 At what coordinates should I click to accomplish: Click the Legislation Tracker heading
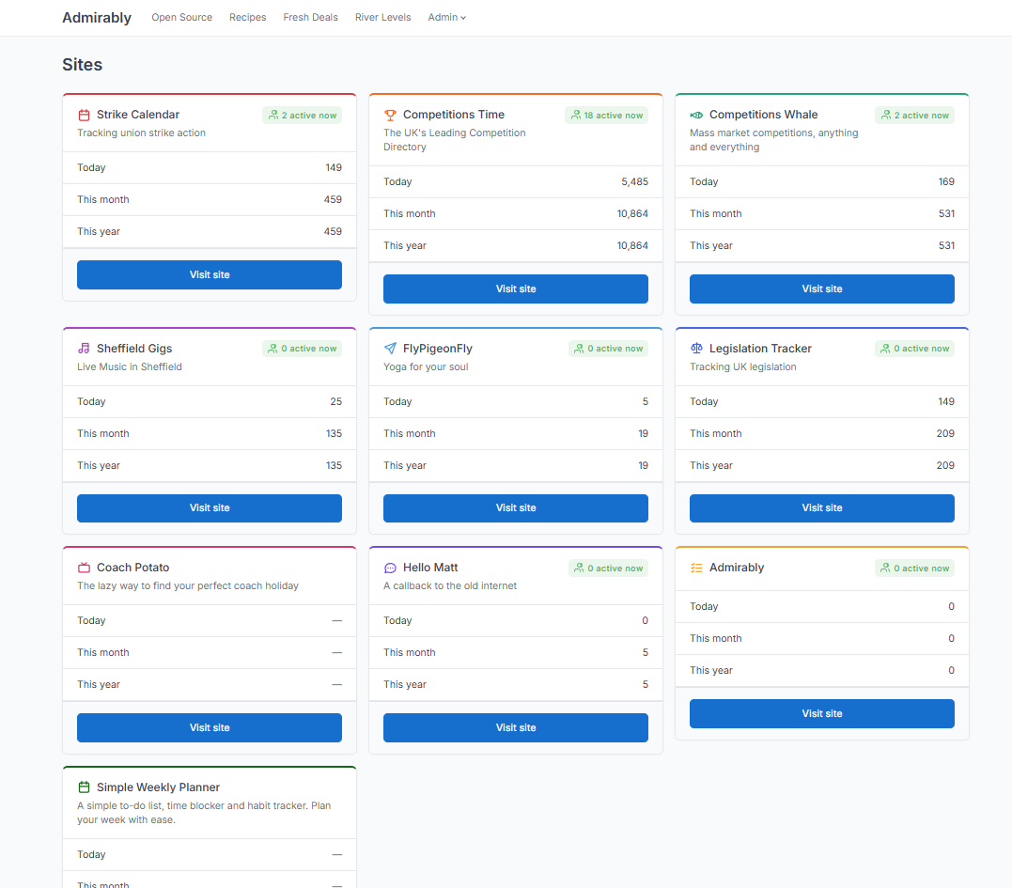760,349
